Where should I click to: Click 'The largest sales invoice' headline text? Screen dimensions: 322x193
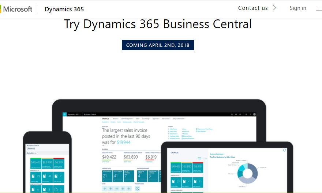pyautogui.click(x=125, y=130)
